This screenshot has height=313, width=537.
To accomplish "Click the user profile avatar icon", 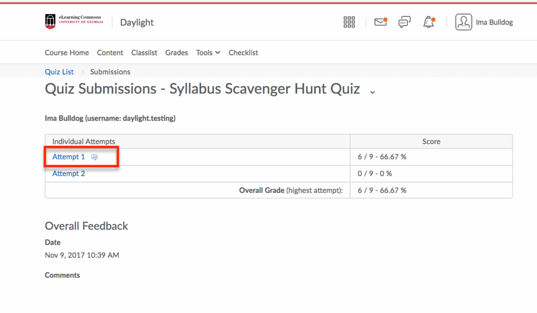I will click(x=464, y=22).
